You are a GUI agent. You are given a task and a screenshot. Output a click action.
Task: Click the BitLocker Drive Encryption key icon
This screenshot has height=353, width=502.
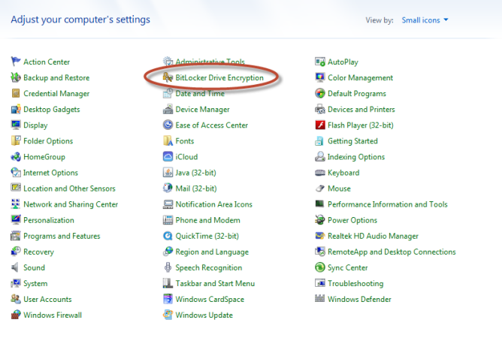click(x=168, y=77)
